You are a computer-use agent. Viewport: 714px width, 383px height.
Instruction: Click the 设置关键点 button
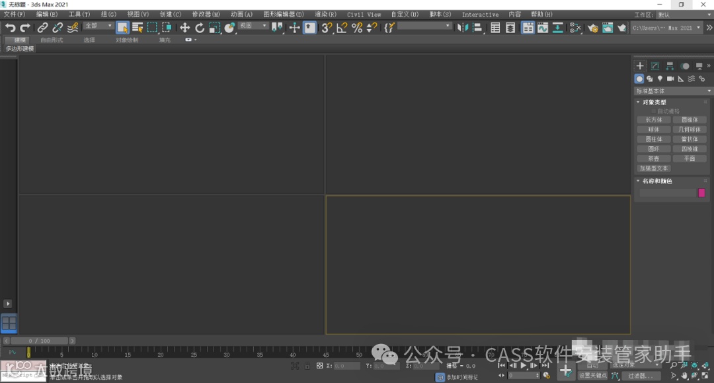592,376
